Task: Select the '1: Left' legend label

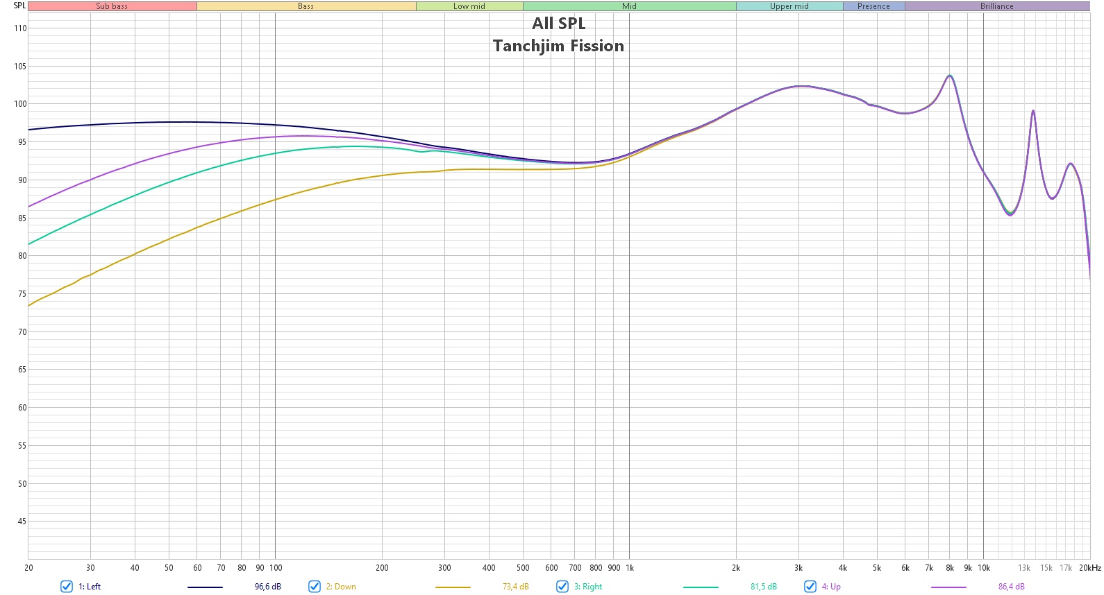Action: coord(90,587)
